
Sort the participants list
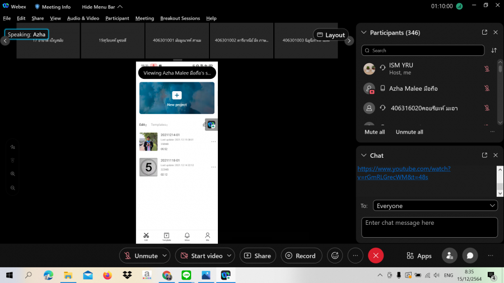tap(494, 50)
